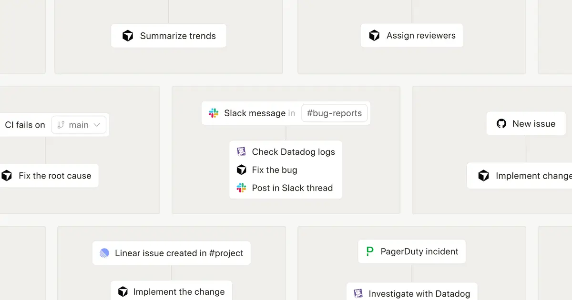Click the Implement the change text
This screenshot has height=300, width=572.
(x=179, y=291)
